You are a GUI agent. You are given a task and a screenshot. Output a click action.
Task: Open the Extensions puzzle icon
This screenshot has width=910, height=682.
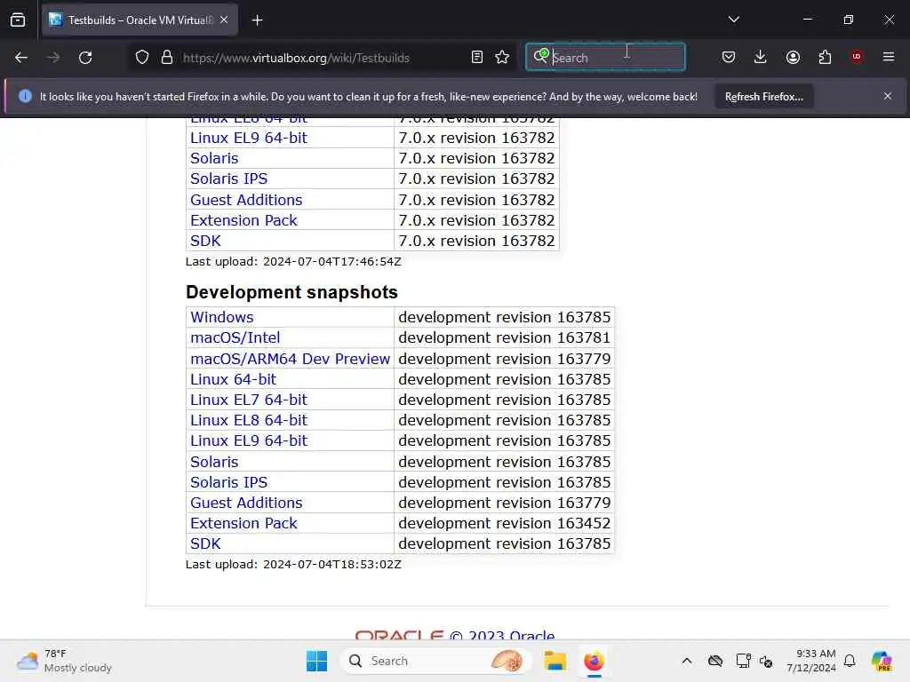(825, 57)
